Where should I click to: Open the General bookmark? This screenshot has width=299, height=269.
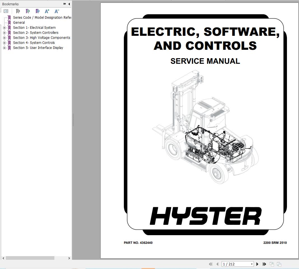tap(19, 22)
